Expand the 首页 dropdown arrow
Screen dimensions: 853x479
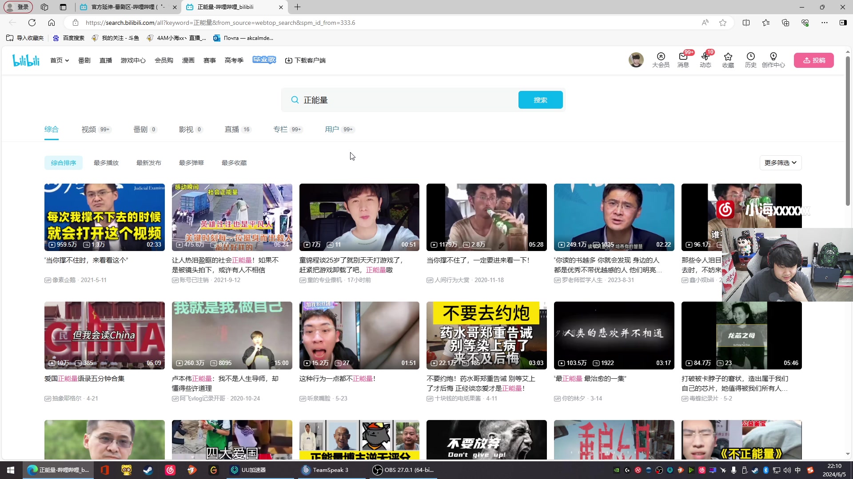(67, 61)
